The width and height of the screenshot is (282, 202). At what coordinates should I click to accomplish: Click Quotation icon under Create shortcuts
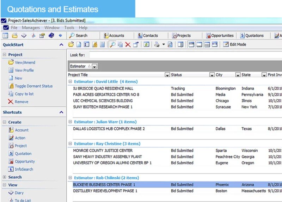click(x=11, y=154)
